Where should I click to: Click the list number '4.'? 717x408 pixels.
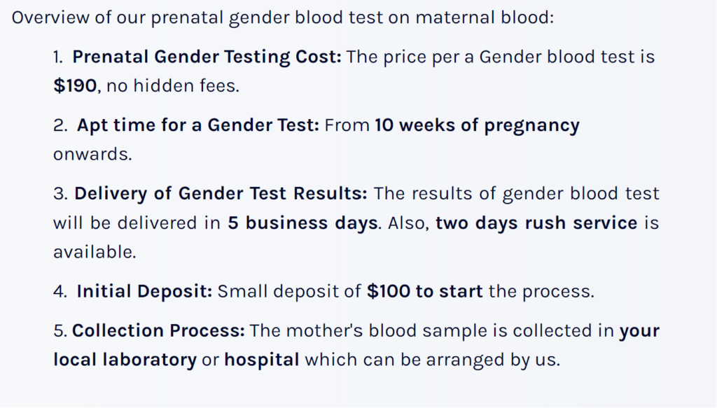60,292
